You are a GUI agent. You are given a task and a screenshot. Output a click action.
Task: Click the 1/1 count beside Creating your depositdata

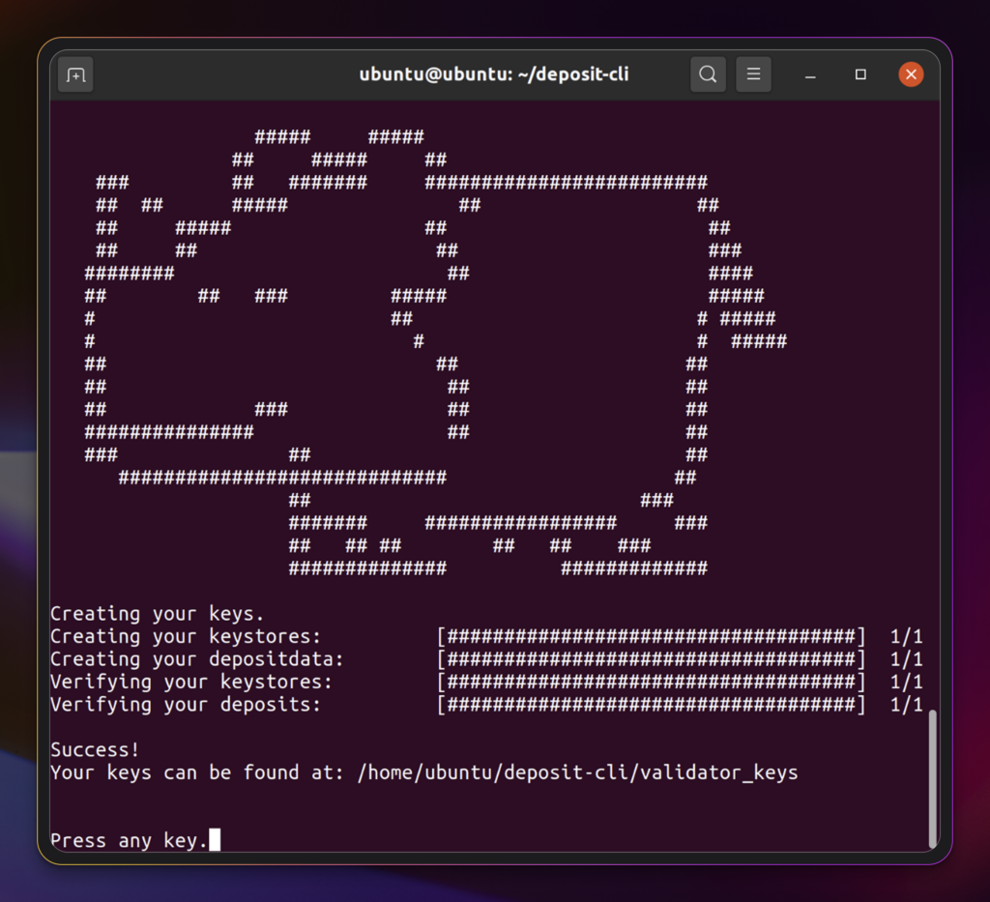(x=906, y=659)
